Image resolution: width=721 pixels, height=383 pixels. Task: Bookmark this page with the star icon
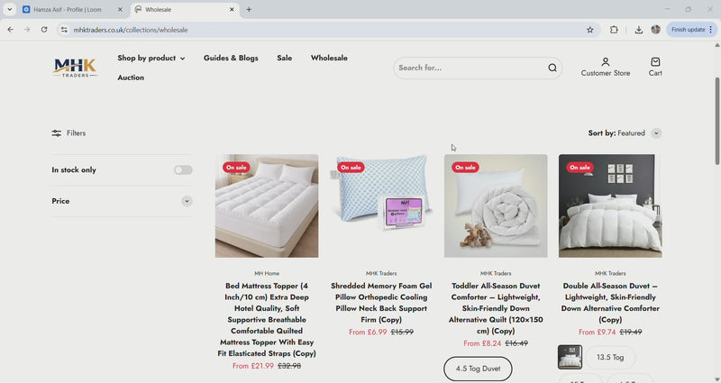pos(590,30)
